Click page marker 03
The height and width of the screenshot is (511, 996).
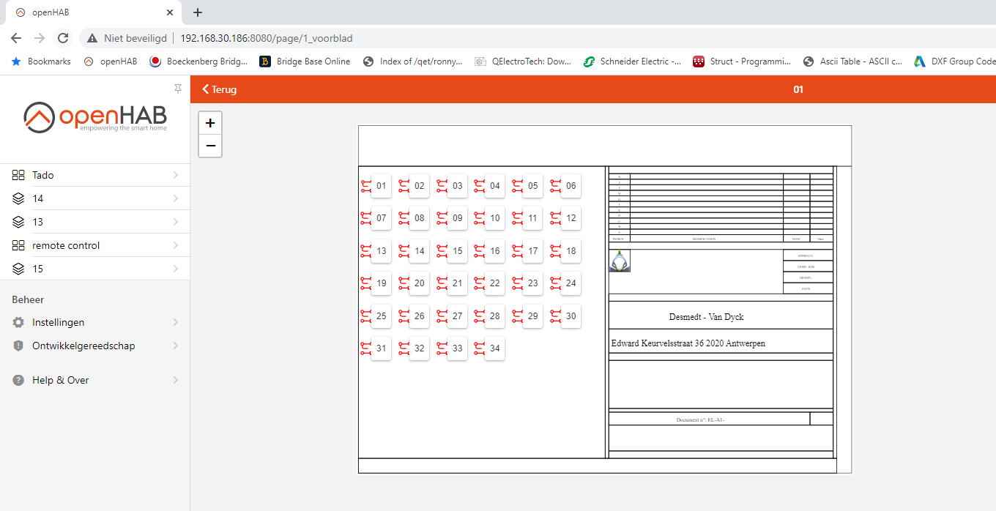pos(457,186)
